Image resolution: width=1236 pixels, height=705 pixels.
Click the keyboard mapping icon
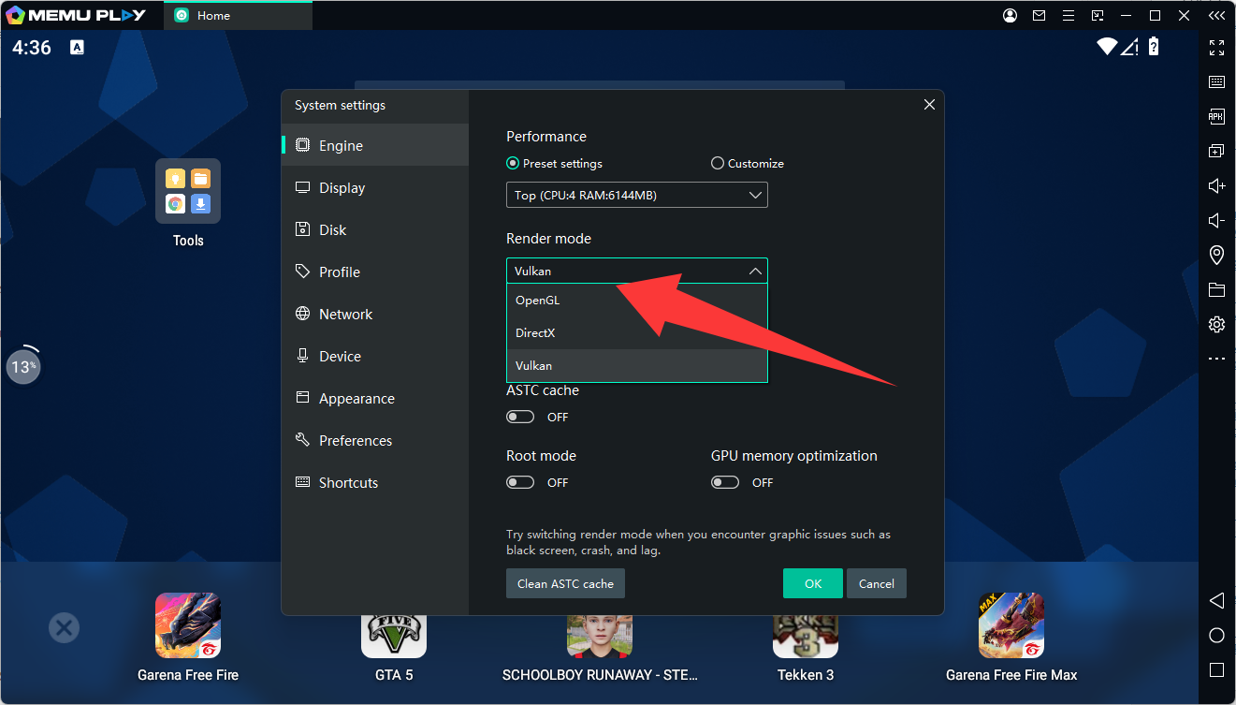(x=1216, y=81)
